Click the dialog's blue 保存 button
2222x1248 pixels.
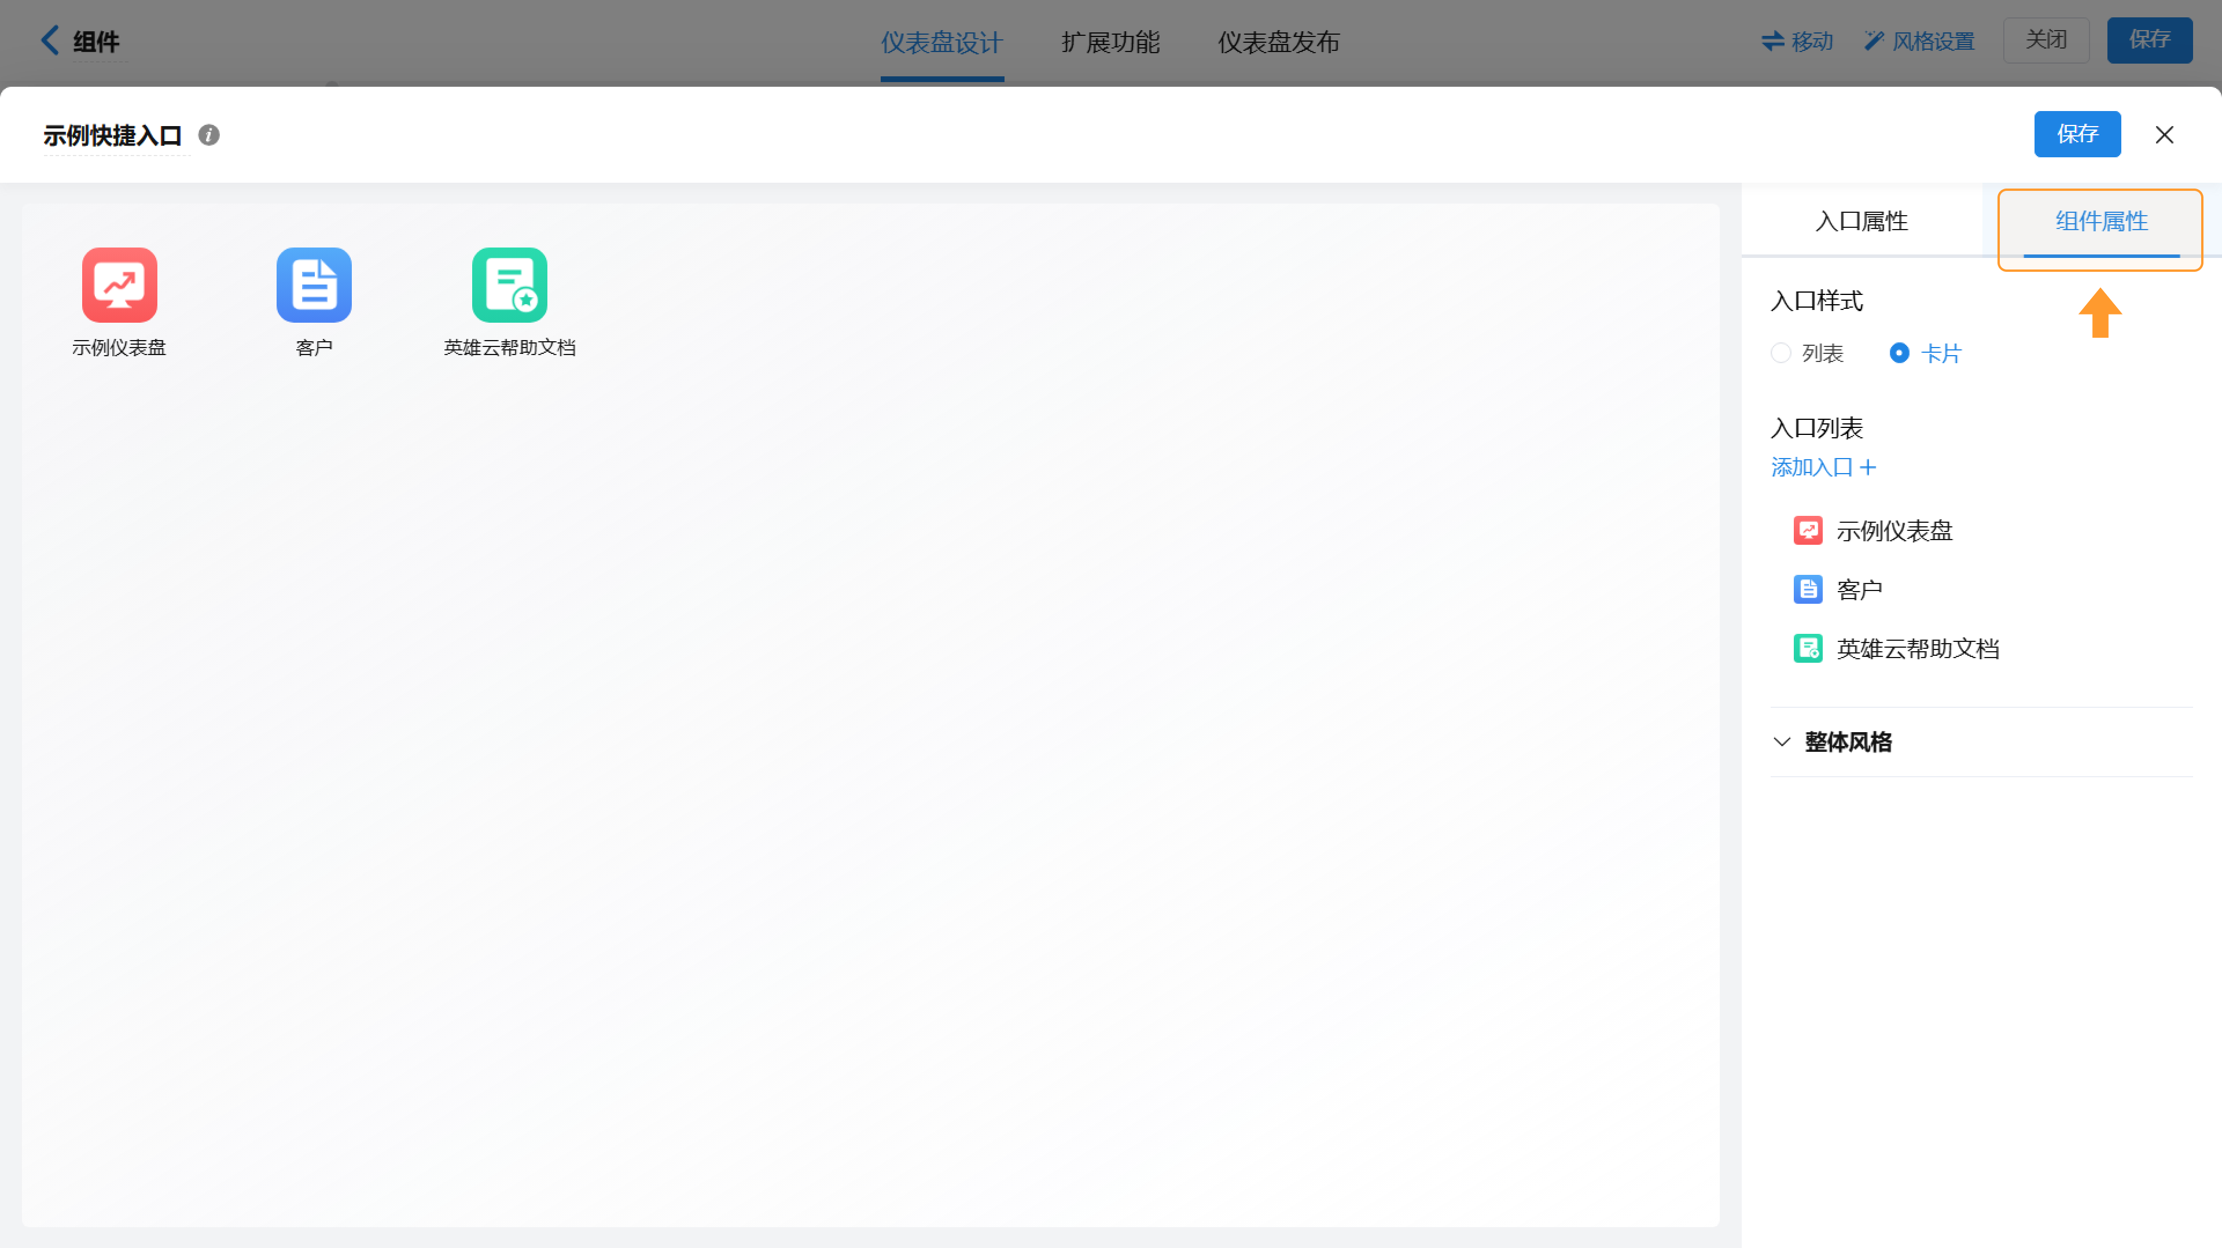(x=2077, y=134)
